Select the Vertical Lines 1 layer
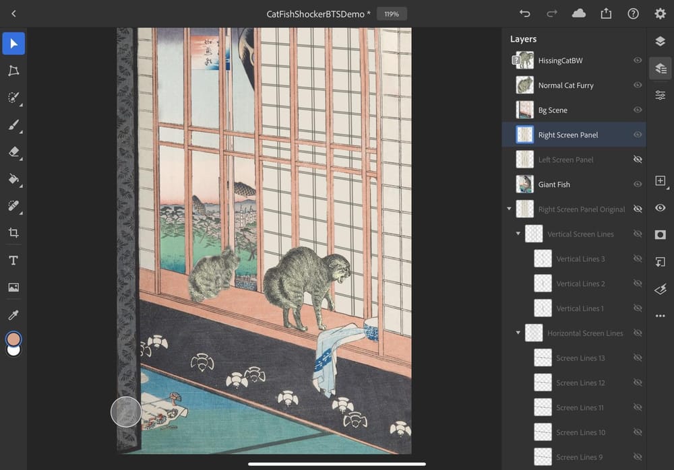The height and width of the screenshot is (470, 674). tap(574, 308)
